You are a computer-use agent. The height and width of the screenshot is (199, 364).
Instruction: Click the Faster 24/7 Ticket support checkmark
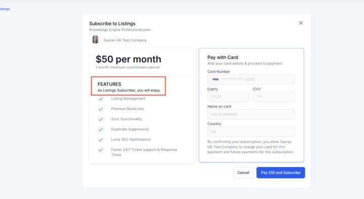point(101,150)
